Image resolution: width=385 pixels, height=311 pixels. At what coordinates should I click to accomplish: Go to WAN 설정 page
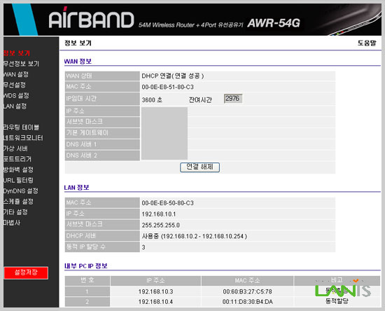point(16,74)
